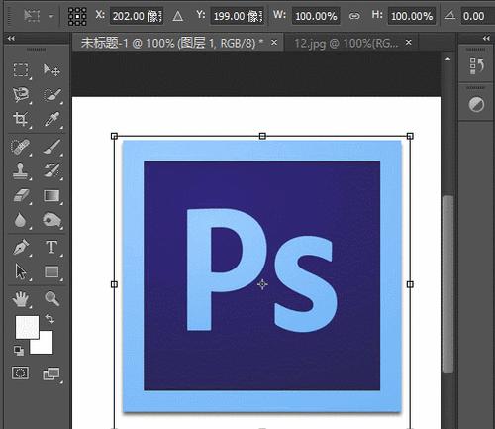The image size is (495, 429).
Task: Open the background color picker
Action: point(46,346)
